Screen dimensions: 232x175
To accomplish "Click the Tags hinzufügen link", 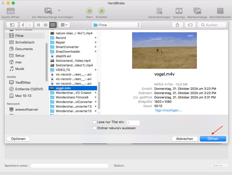I will 168,110.
